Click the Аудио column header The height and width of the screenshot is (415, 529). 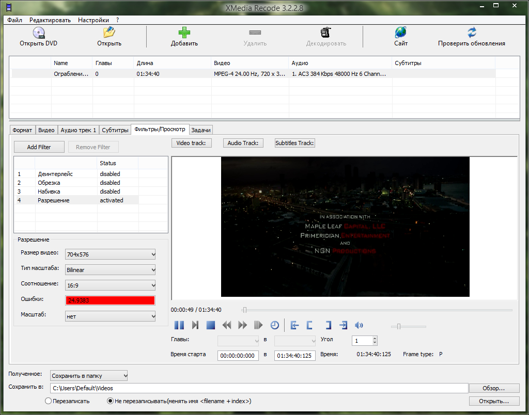[340, 63]
